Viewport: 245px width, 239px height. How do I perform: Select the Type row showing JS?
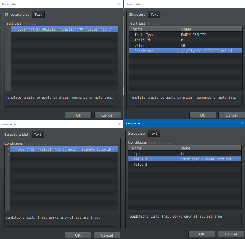pos(185,154)
